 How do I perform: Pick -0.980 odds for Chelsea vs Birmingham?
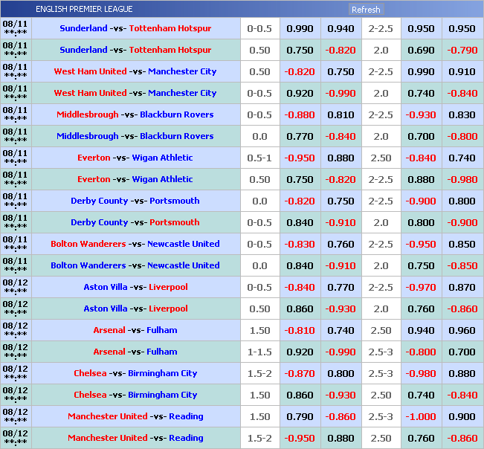(x=421, y=374)
